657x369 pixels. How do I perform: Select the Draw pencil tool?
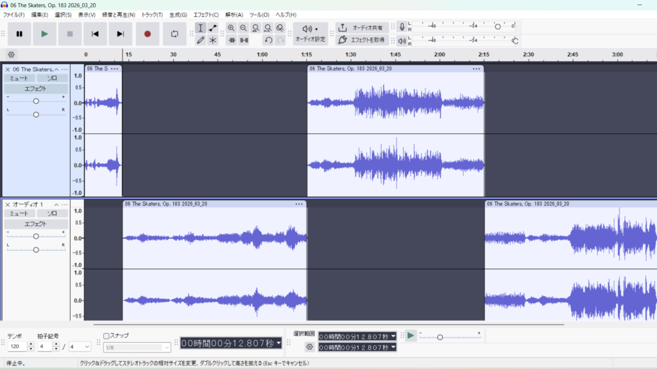point(201,40)
